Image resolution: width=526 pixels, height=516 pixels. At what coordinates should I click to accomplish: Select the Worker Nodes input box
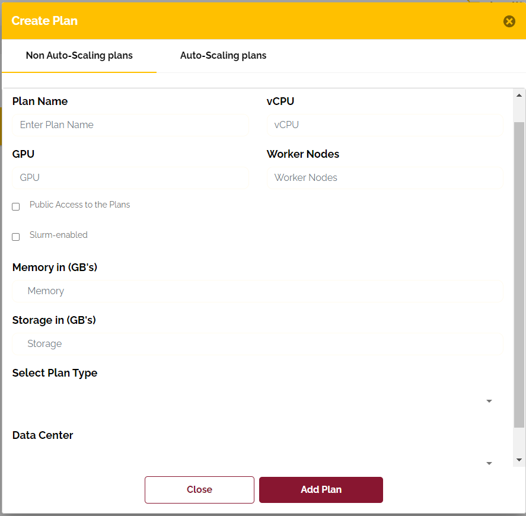(x=385, y=178)
